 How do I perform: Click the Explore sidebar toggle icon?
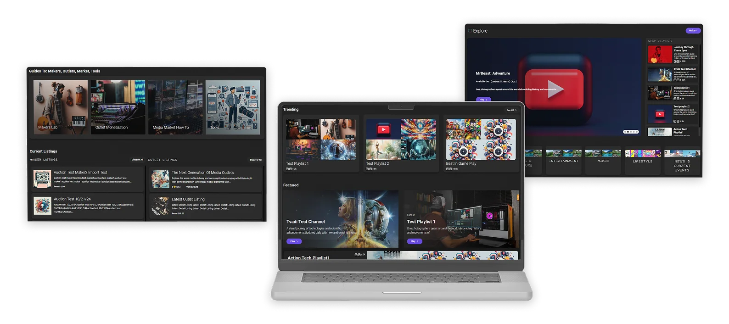[470, 31]
